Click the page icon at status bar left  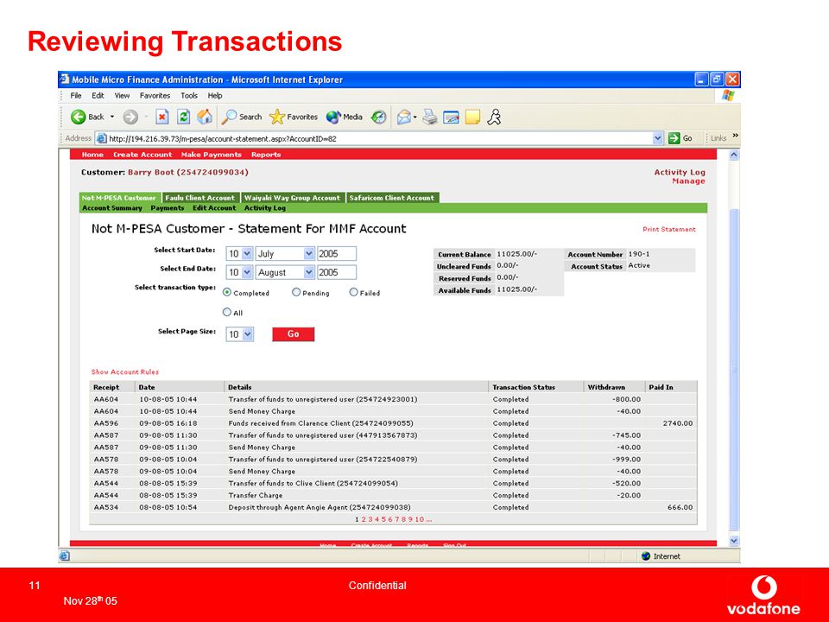point(65,555)
